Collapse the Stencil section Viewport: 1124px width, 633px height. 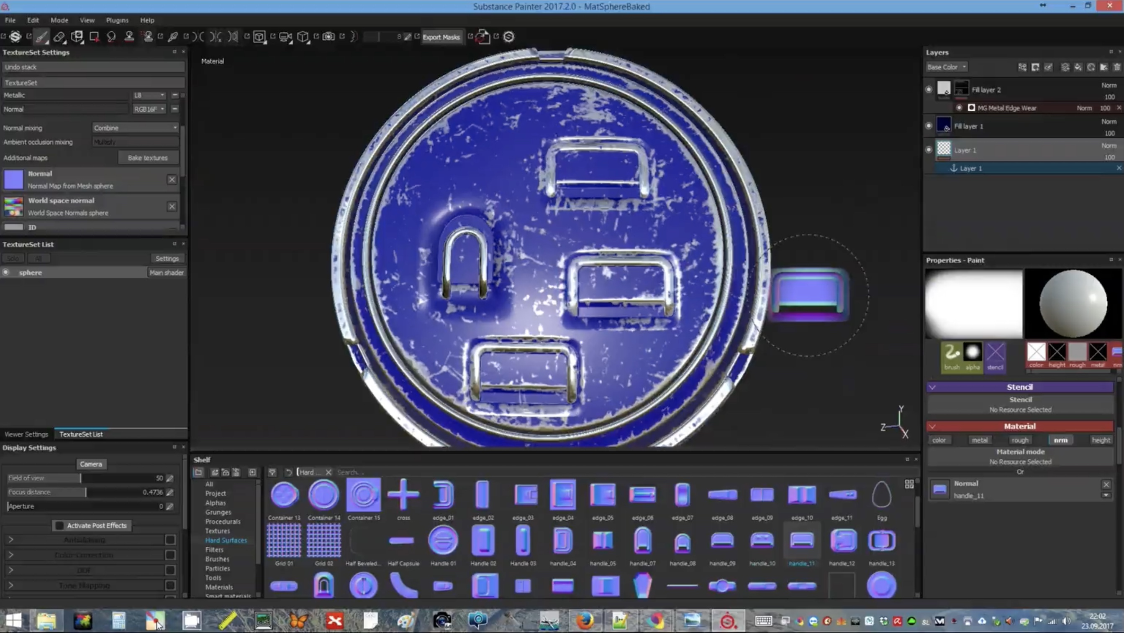[x=933, y=387]
